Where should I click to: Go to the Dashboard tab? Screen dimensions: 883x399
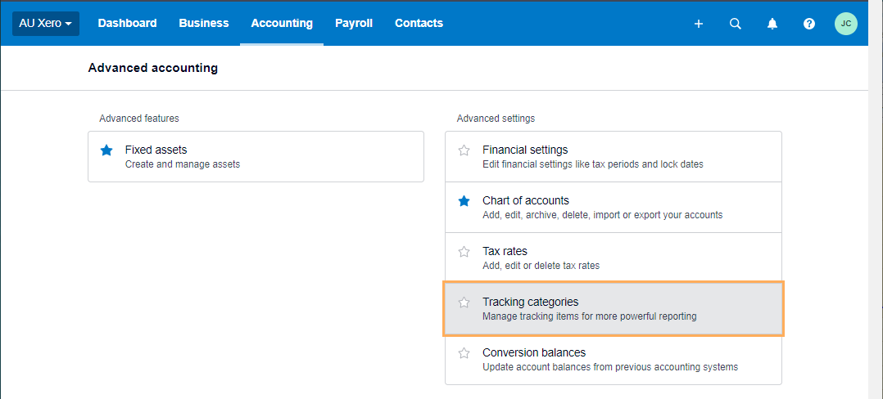coord(127,24)
